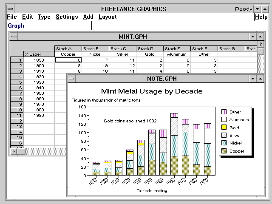Click the MINT.GPH title bar
Image resolution: width=272 pixels, height=204 pixels.
(133, 37)
